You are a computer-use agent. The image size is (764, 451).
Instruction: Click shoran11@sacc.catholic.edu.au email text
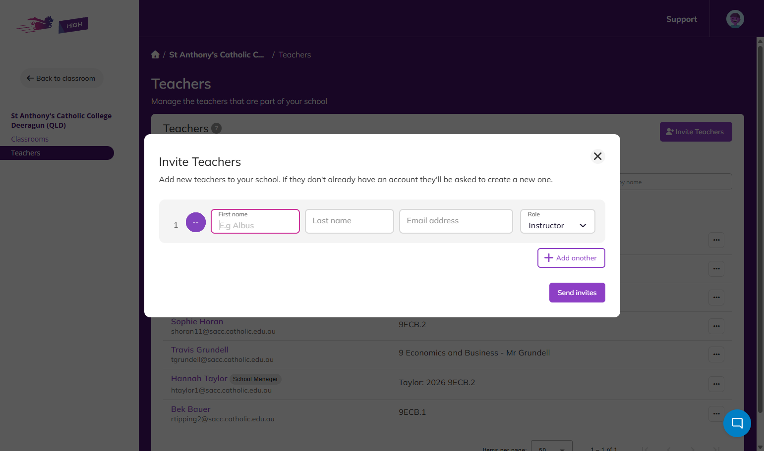223,332
